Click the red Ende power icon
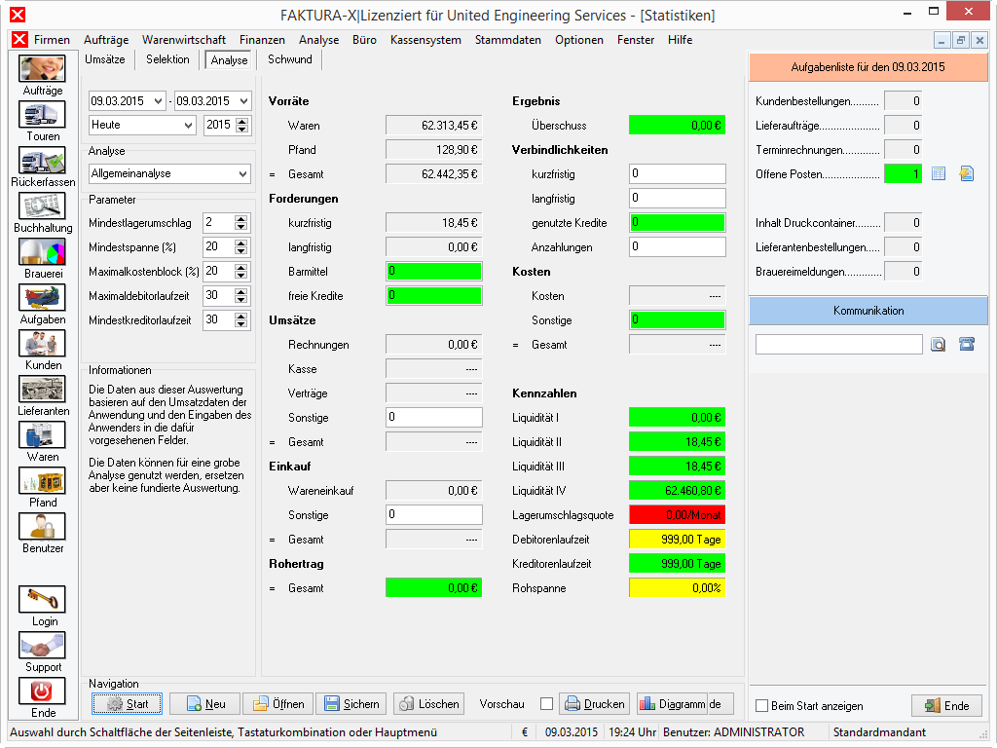Image resolution: width=997 pixels, height=748 pixels. [x=42, y=691]
